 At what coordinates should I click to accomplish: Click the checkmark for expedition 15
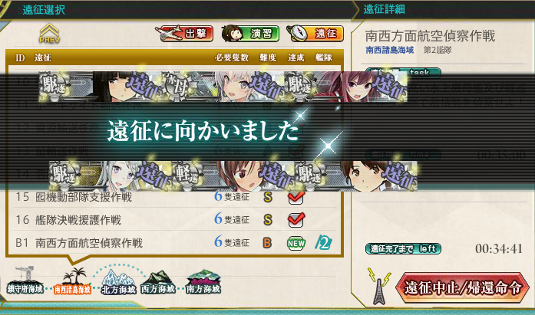(x=296, y=197)
